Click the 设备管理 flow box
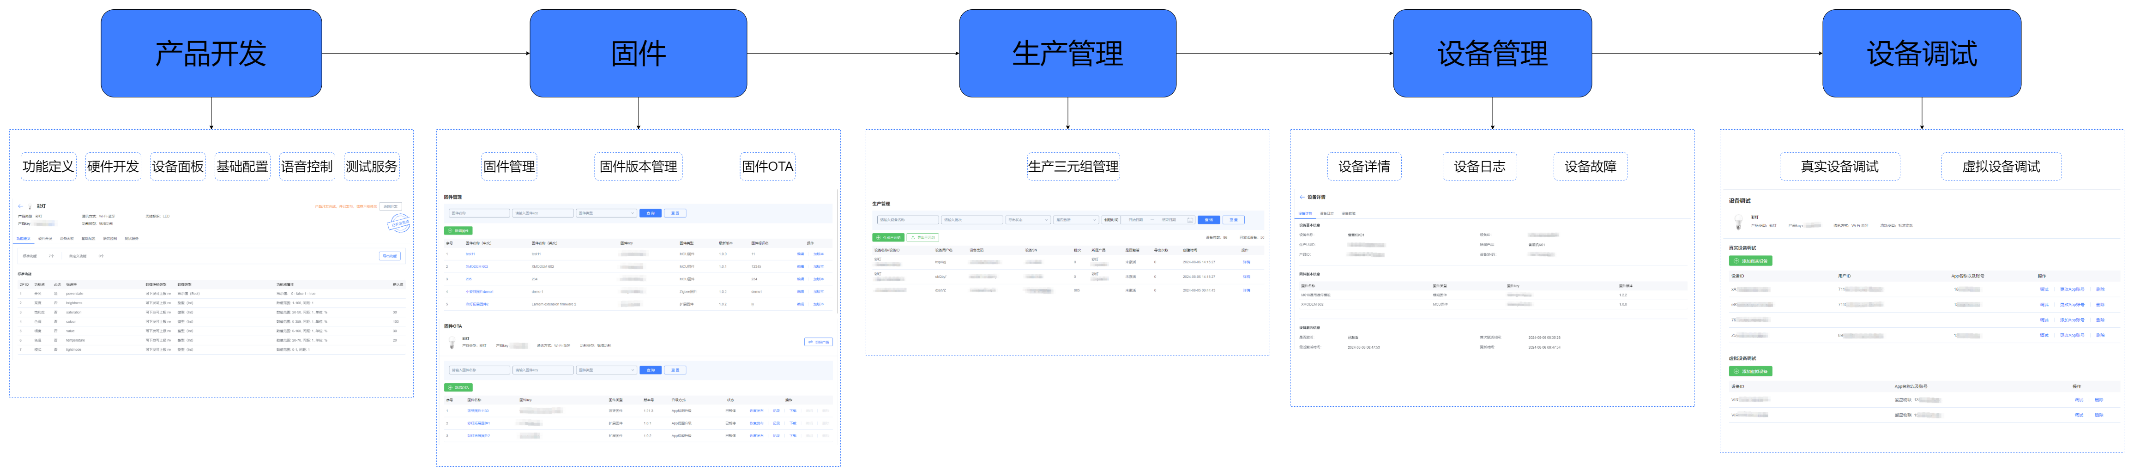This screenshot has height=476, width=2134. [1492, 53]
